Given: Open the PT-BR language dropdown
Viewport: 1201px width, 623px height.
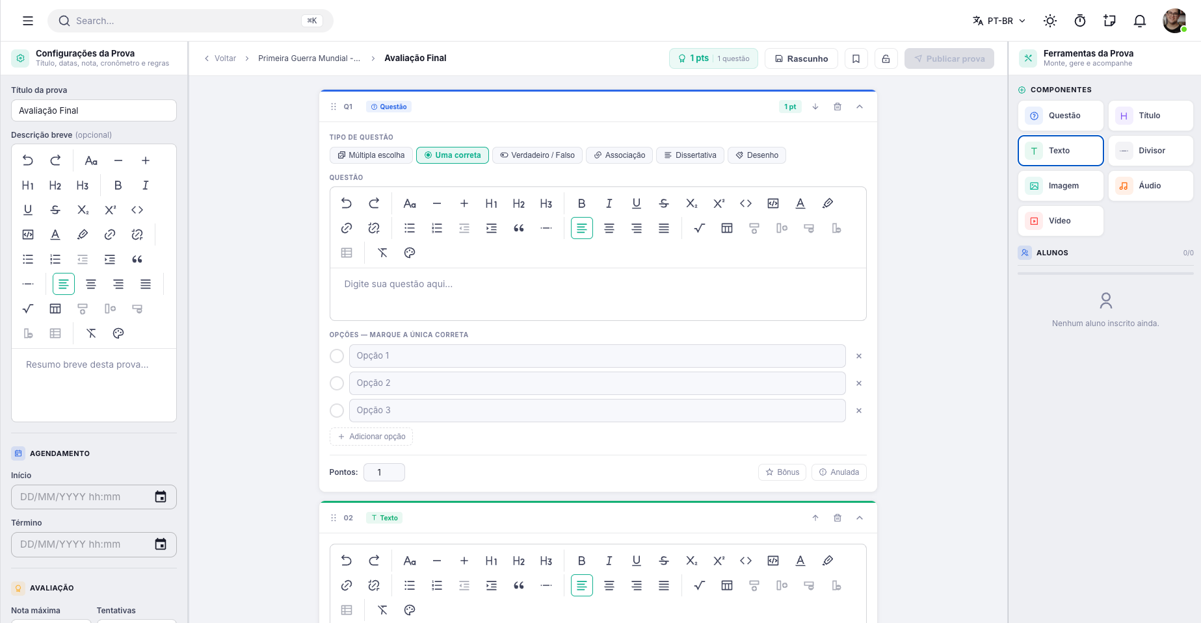Looking at the screenshot, I should pyautogui.click(x=999, y=21).
